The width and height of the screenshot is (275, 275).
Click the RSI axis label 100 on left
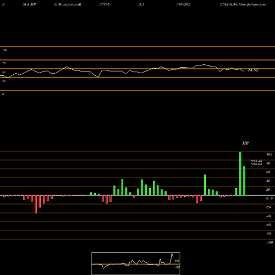click(x=4, y=50)
